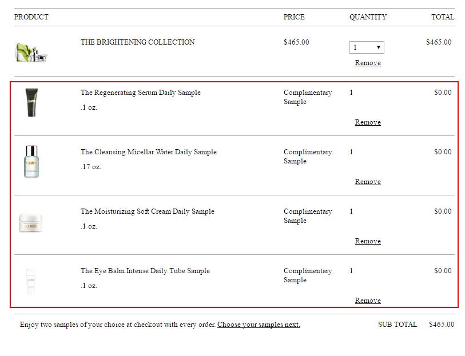Click the Eye Balm Intense tube image
This screenshot has height=356, width=465.
tap(31, 281)
